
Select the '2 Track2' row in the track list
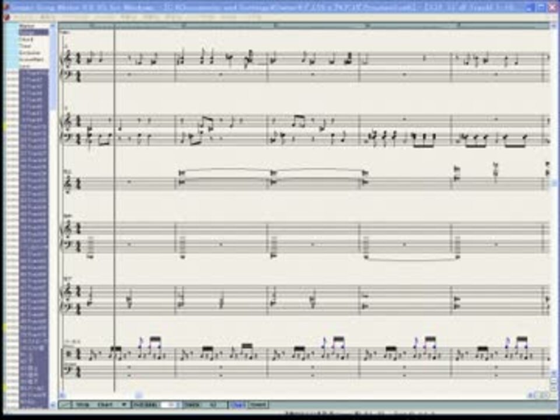[33, 80]
